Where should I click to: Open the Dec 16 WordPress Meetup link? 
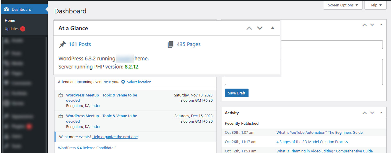click(x=101, y=119)
